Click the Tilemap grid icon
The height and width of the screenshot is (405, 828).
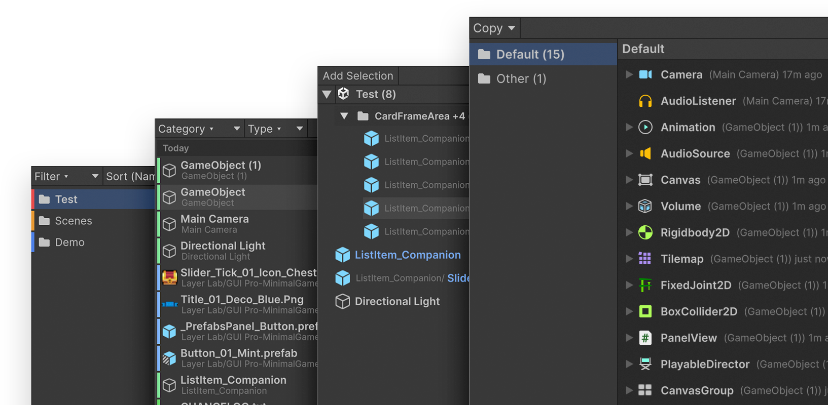click(645, 259)
